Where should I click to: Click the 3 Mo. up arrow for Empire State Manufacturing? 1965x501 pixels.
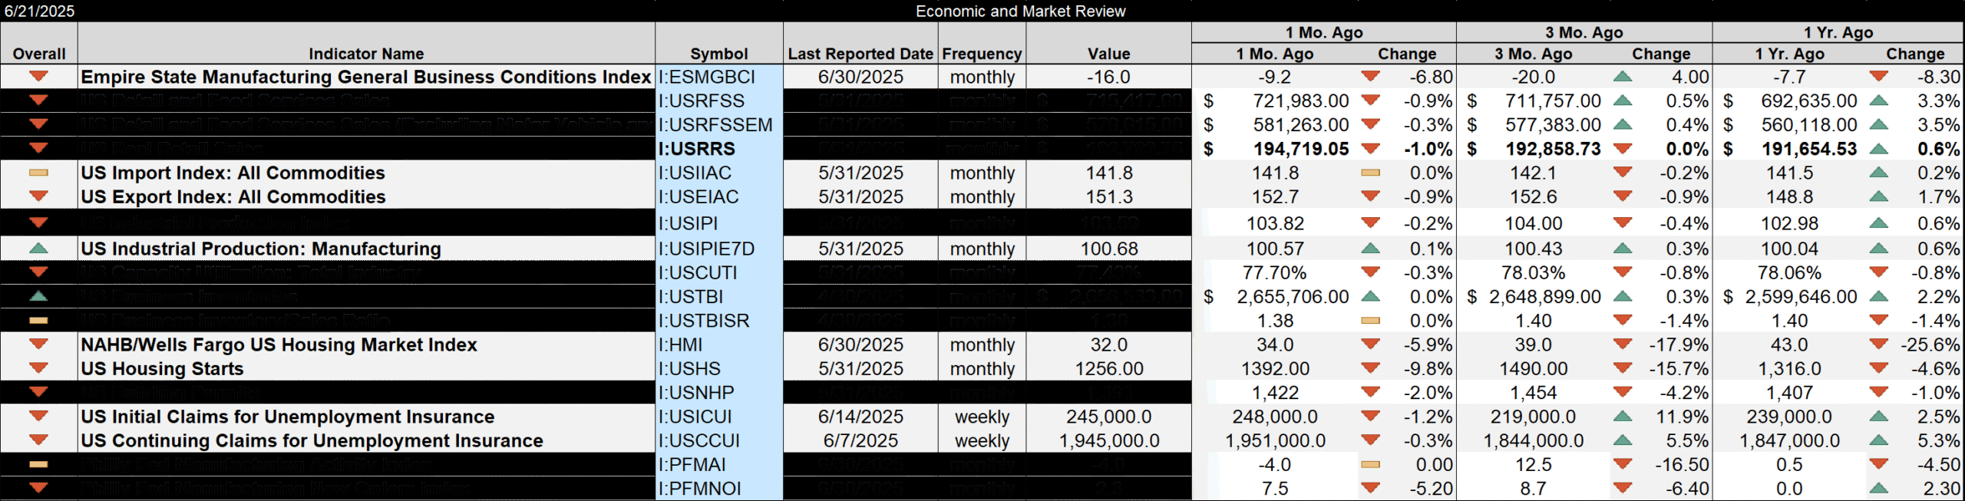pyautogui.click(x=1622, y=77)
